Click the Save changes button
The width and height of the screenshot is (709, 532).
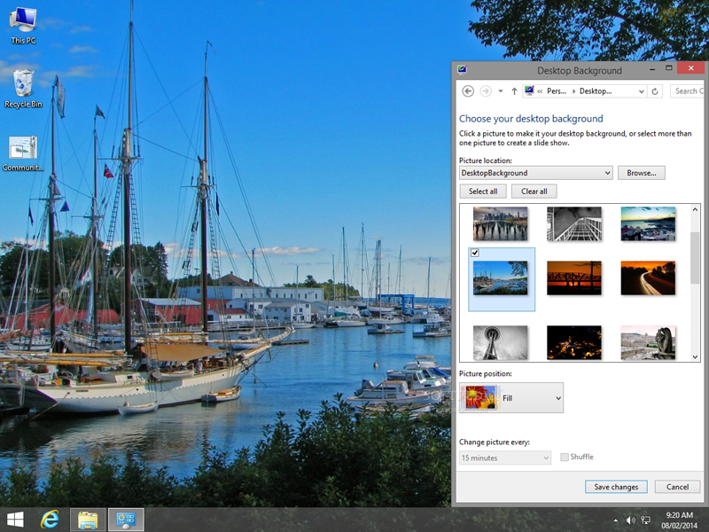[x=615, y=486]
